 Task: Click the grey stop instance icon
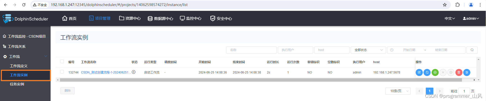(443, 72)
